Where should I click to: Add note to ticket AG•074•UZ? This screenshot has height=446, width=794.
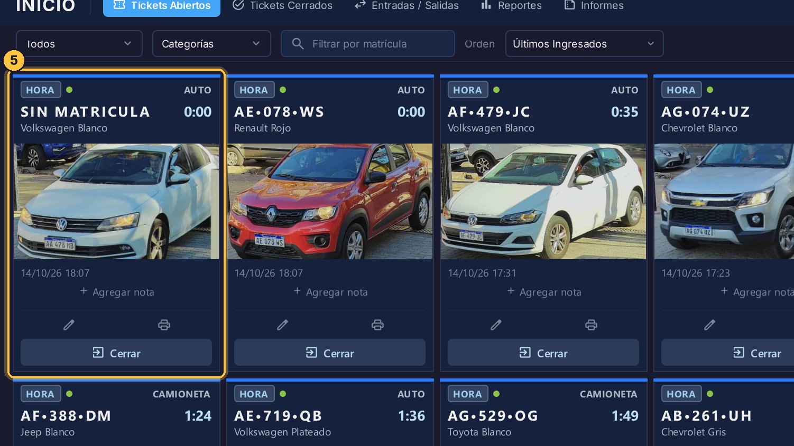[x=758, y=292]
